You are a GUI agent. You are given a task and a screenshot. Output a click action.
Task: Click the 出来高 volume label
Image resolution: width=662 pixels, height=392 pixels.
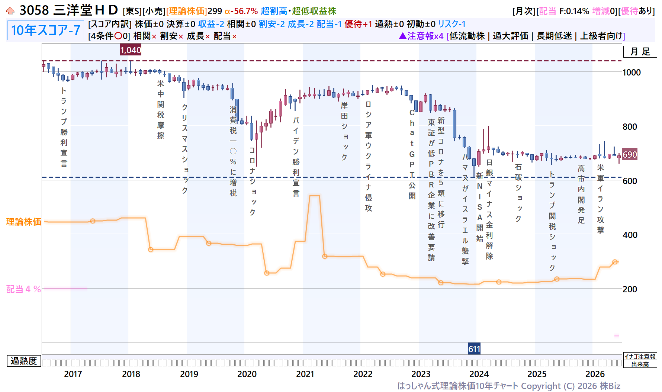640,364
